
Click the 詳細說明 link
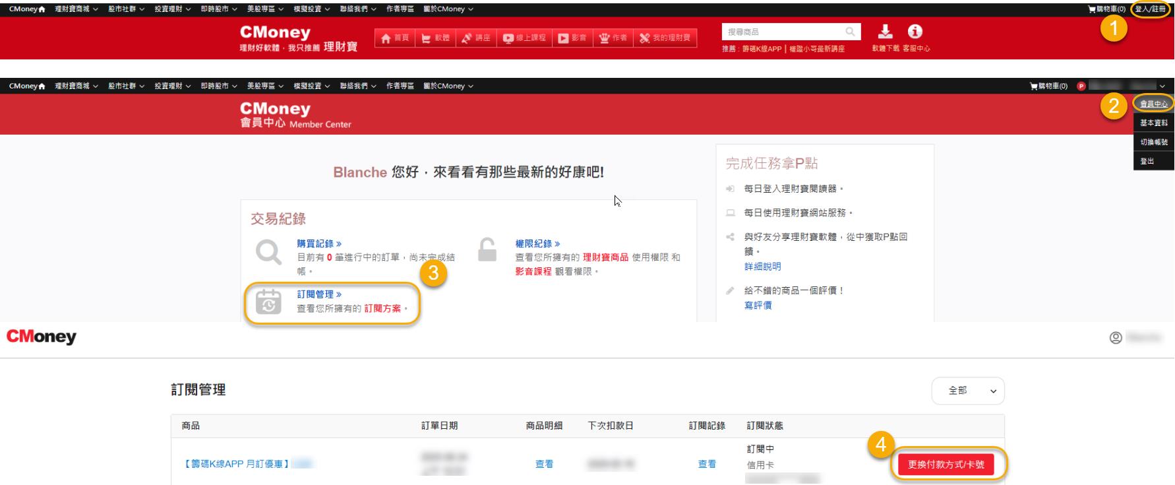[762, 267]
